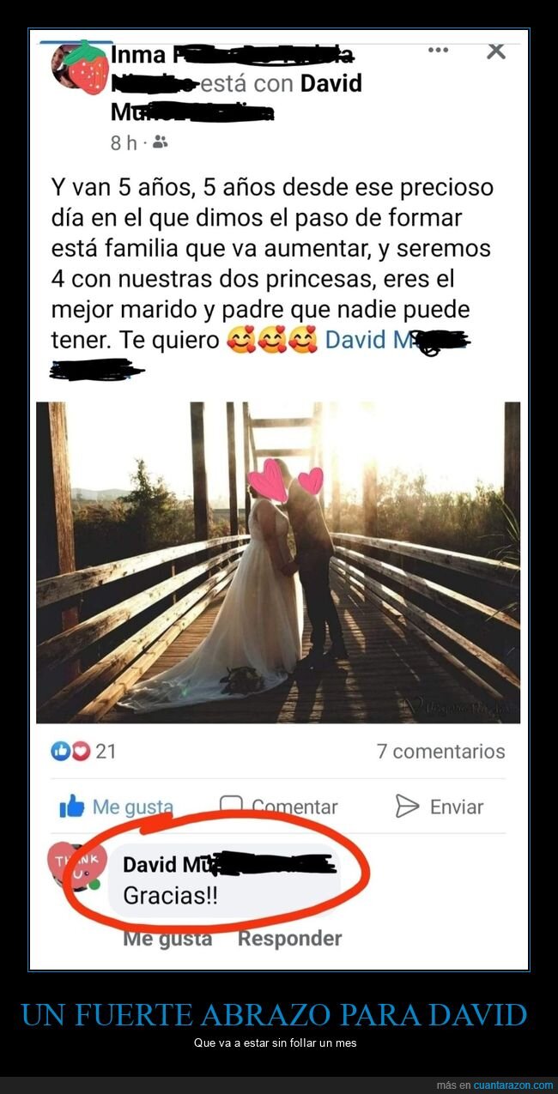The height and width of the screenshot is (1094, 558).
Task: Click the Inma author name
Action: [x=138, y=54]
